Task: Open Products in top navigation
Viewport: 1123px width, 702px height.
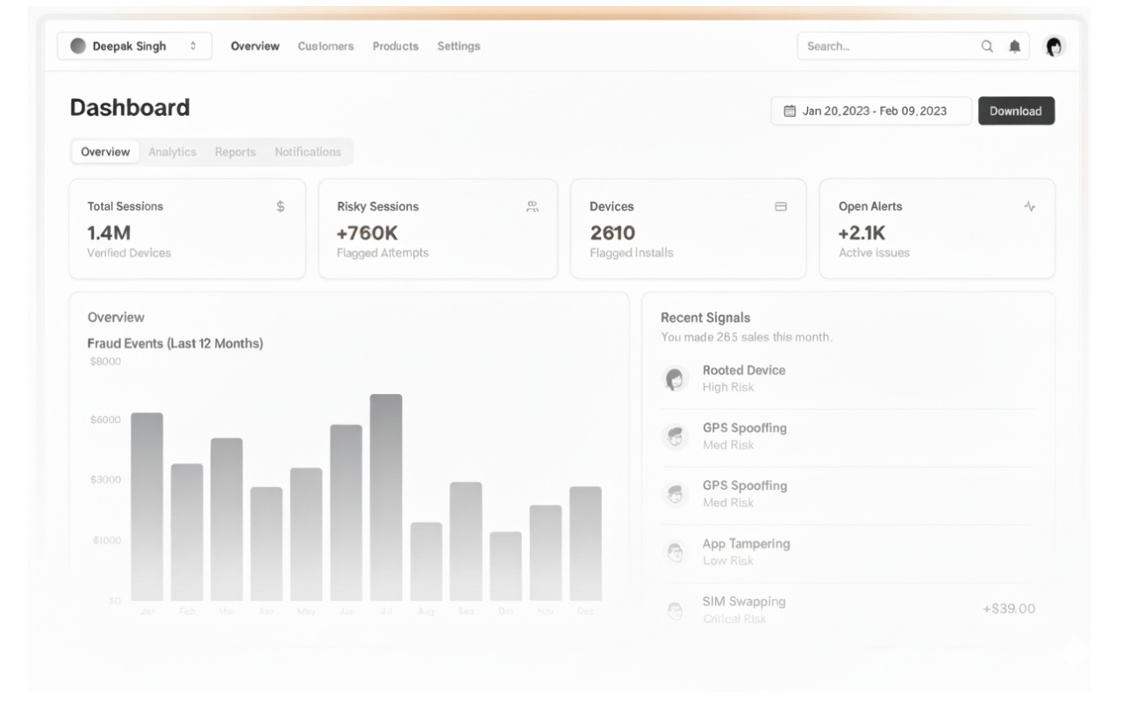Action: click(395, 47)
